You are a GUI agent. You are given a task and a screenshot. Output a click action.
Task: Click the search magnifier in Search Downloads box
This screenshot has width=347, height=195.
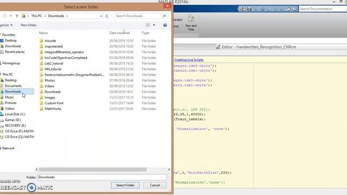coord(164,16)
